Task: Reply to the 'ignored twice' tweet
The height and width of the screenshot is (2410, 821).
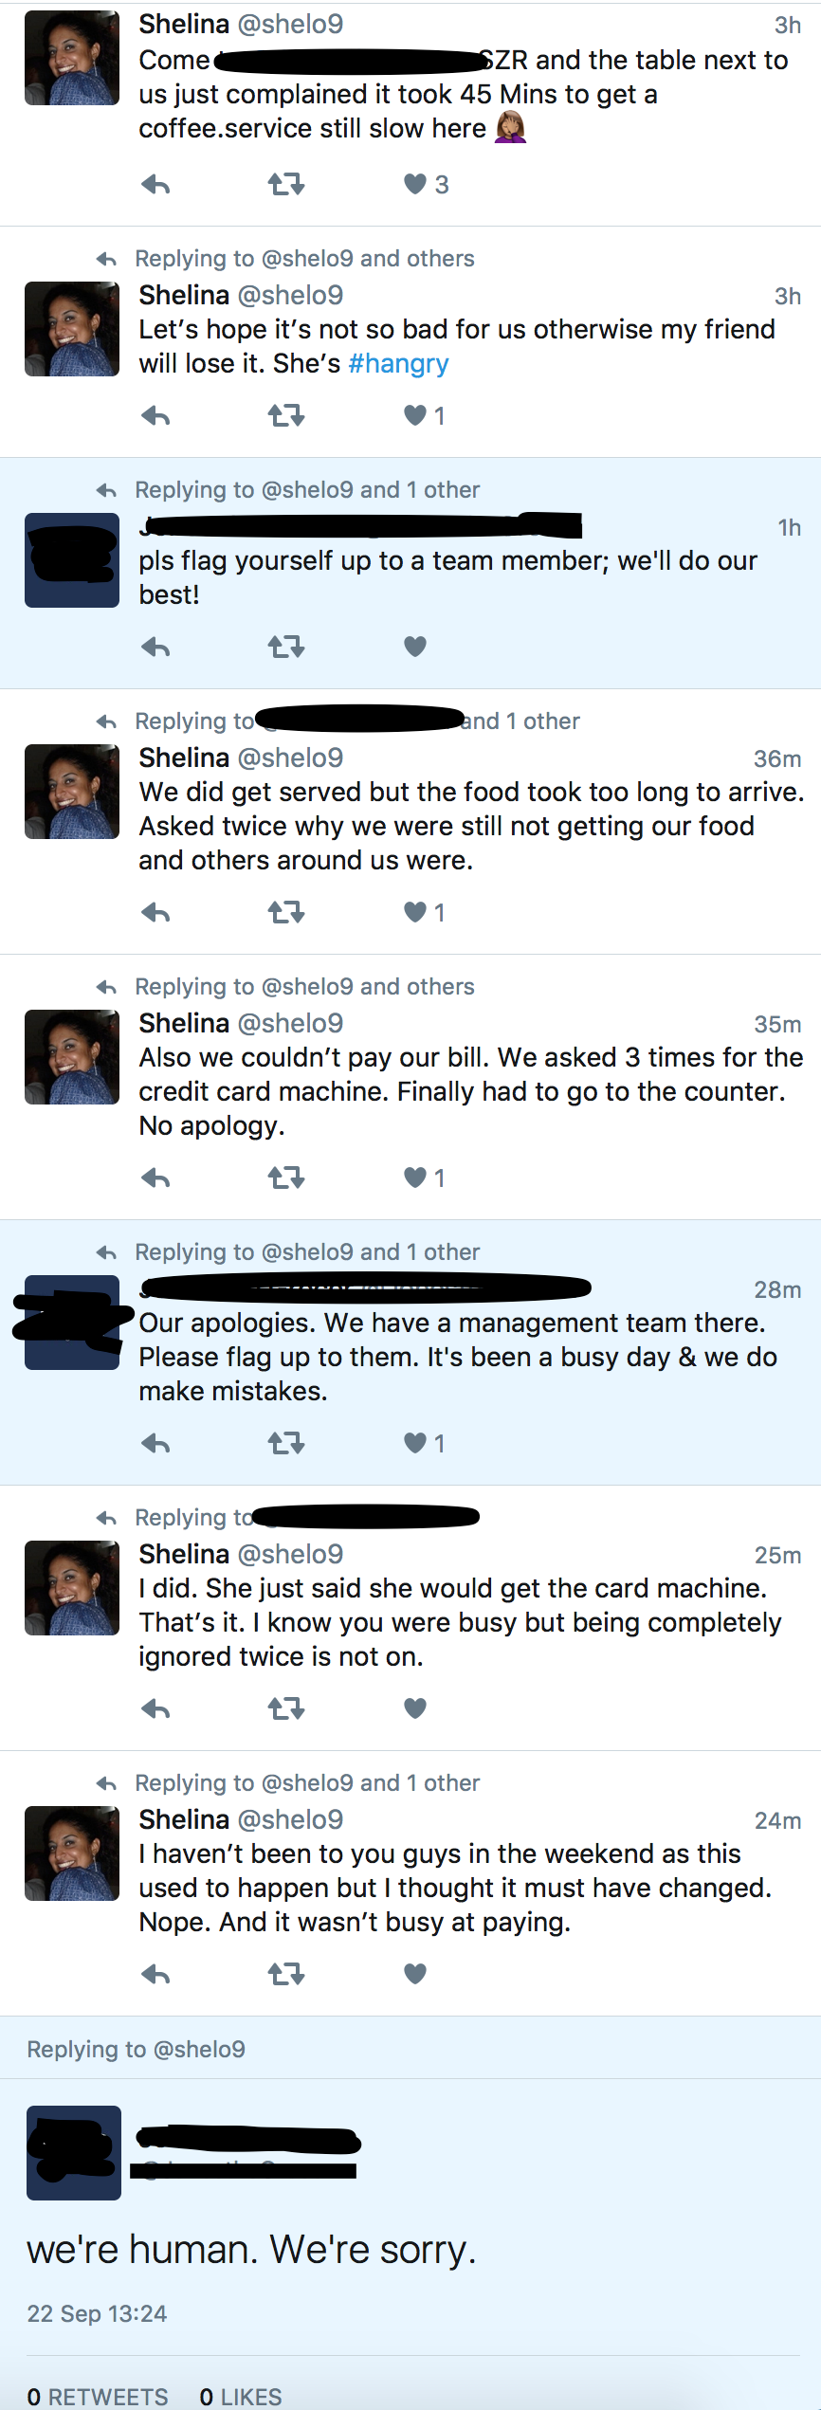Action: 155,1709
